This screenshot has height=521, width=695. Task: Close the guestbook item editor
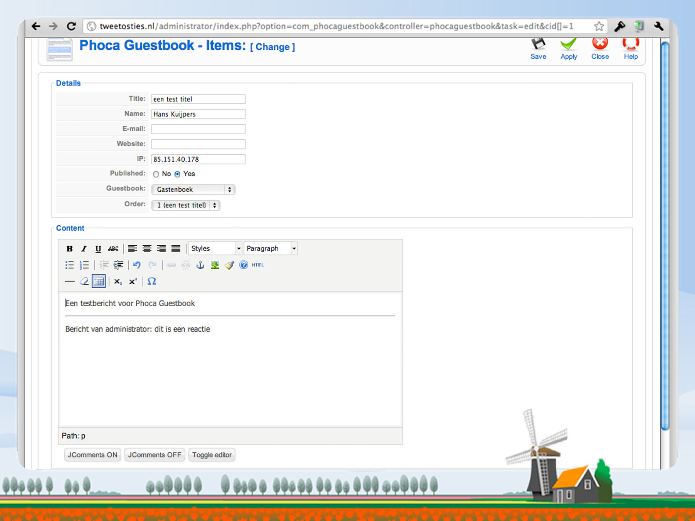point(600,49)
